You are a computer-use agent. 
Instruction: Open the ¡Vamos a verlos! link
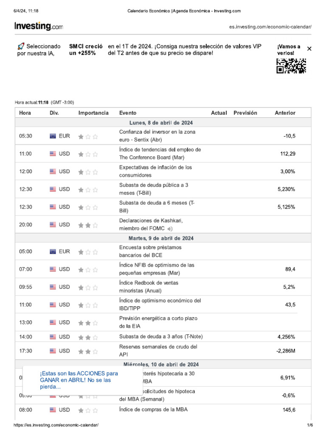coord(289,49)
